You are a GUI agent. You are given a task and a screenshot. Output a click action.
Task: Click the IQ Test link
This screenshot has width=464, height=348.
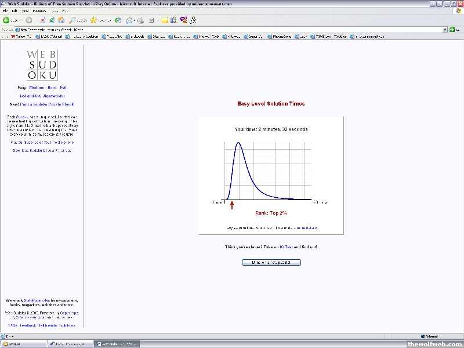285,247
